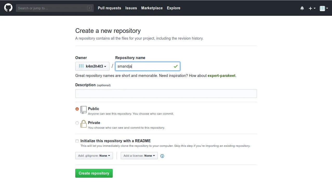Click the Private repository lock icon
The height and width of the screenshot is (188, 332).
pyautogui.click(x=83, y=124)
